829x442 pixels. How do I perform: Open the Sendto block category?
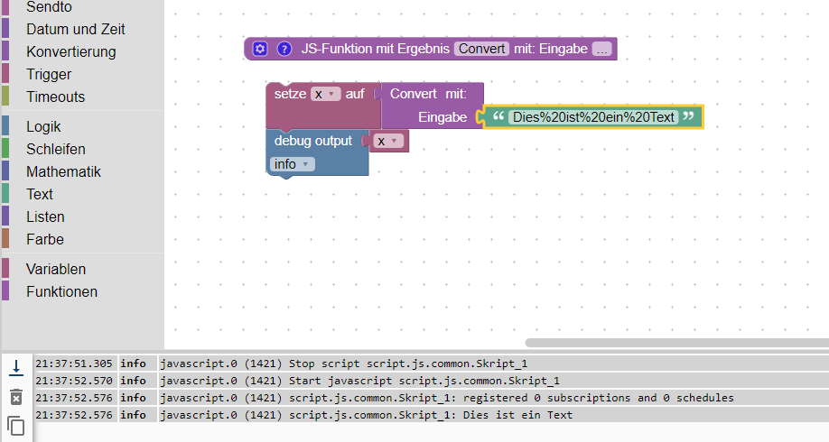point(49,7)
